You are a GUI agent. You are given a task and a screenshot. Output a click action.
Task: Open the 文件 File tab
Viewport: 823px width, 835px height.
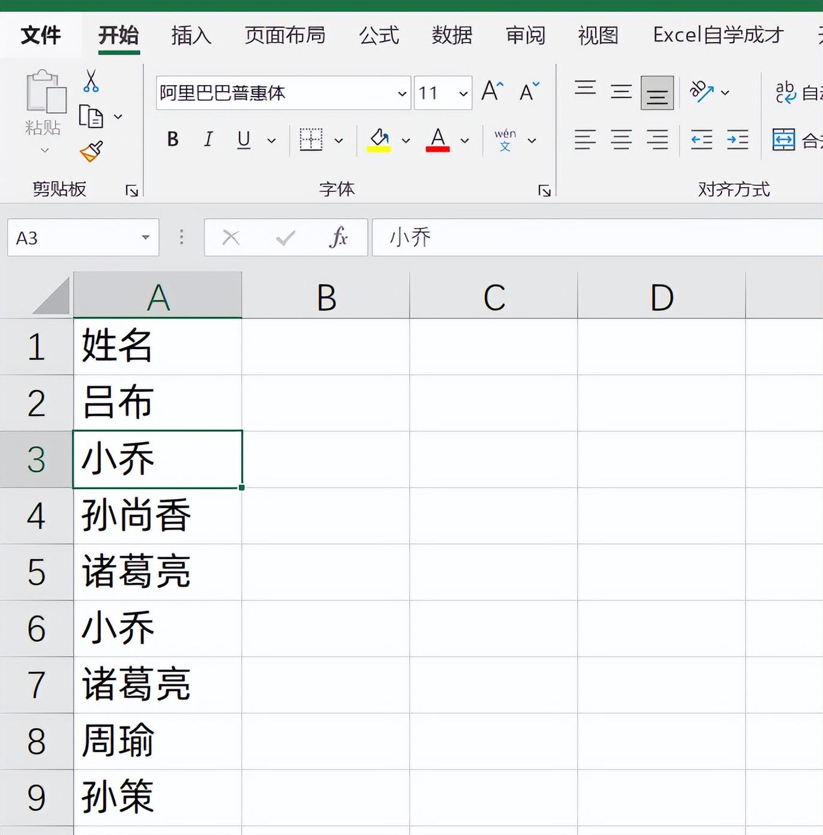40,35
